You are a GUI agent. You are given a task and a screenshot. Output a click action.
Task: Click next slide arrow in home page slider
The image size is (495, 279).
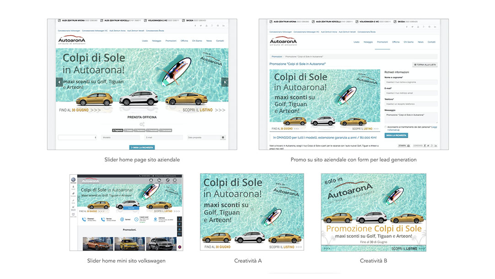tap(225, 82)
